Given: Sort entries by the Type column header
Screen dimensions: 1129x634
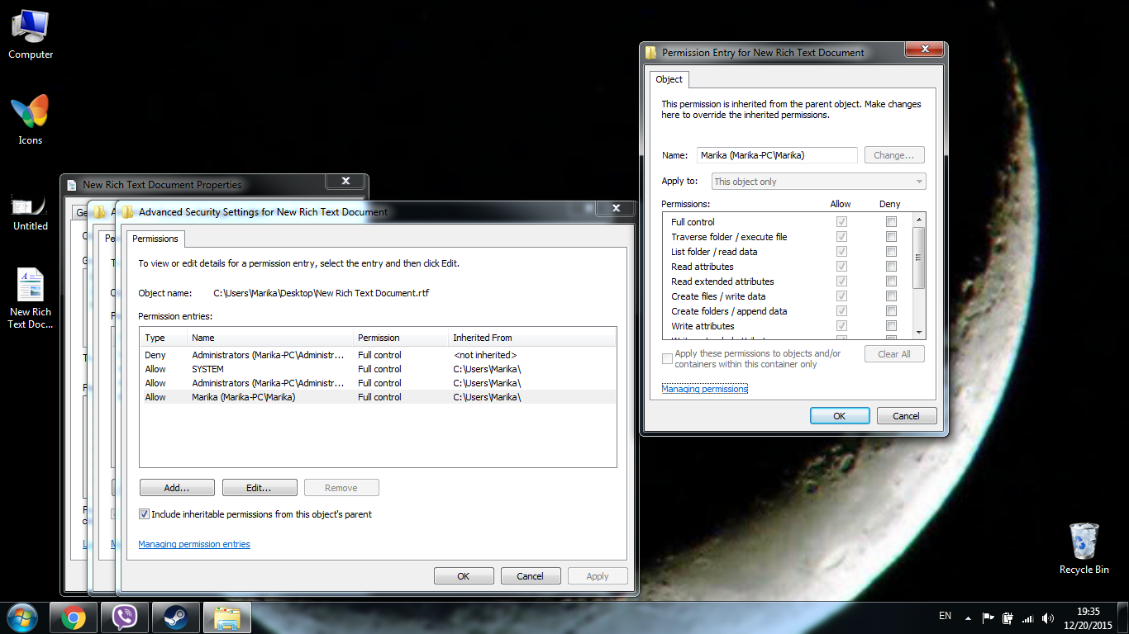Looking at the screenshot, I should pyautogui.click(x=164, y=338).
